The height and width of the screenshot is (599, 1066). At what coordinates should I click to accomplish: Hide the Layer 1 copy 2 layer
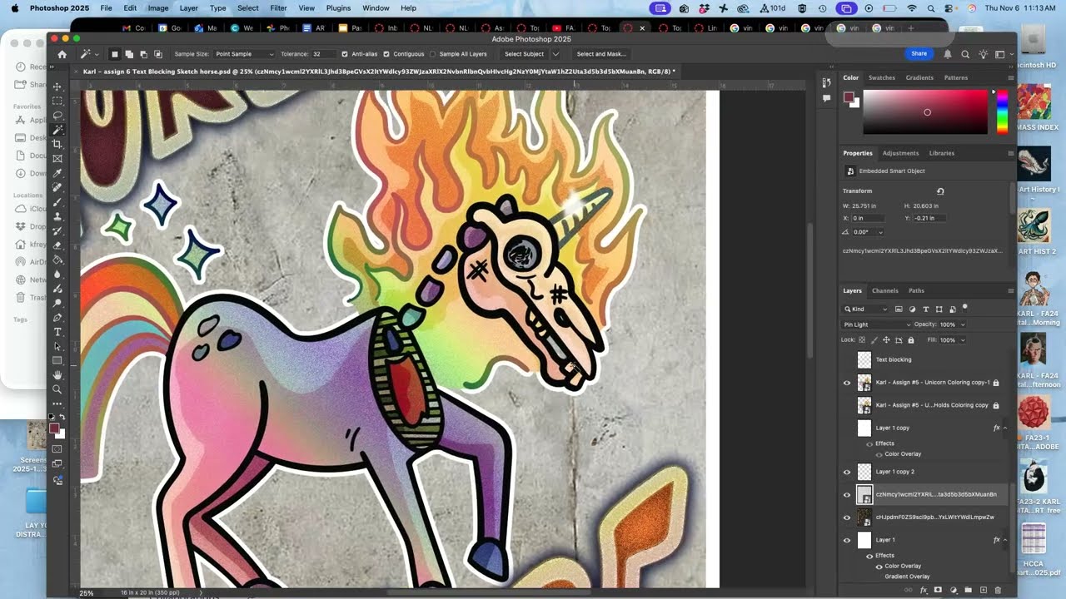847,472
